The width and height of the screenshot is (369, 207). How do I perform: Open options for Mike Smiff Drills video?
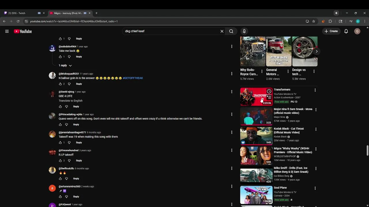coord(316,168)
